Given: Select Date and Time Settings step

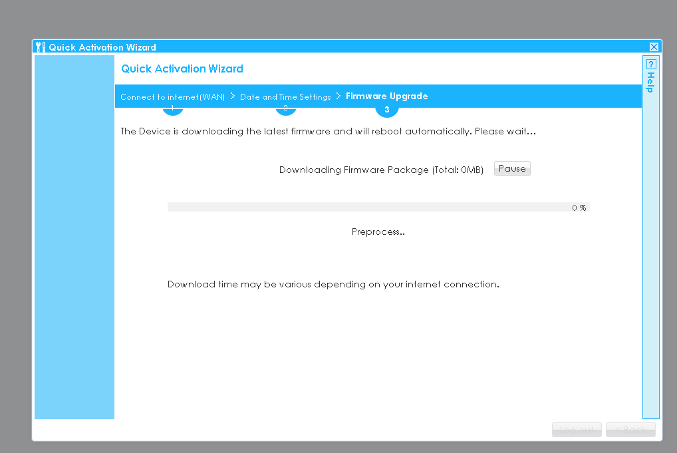Looking at the screenshot, I should point(285,97).
